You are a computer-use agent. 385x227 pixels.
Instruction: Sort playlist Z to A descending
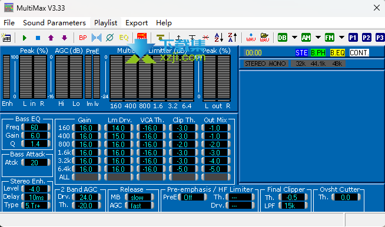pyautogui.click(x=233, y=38)
